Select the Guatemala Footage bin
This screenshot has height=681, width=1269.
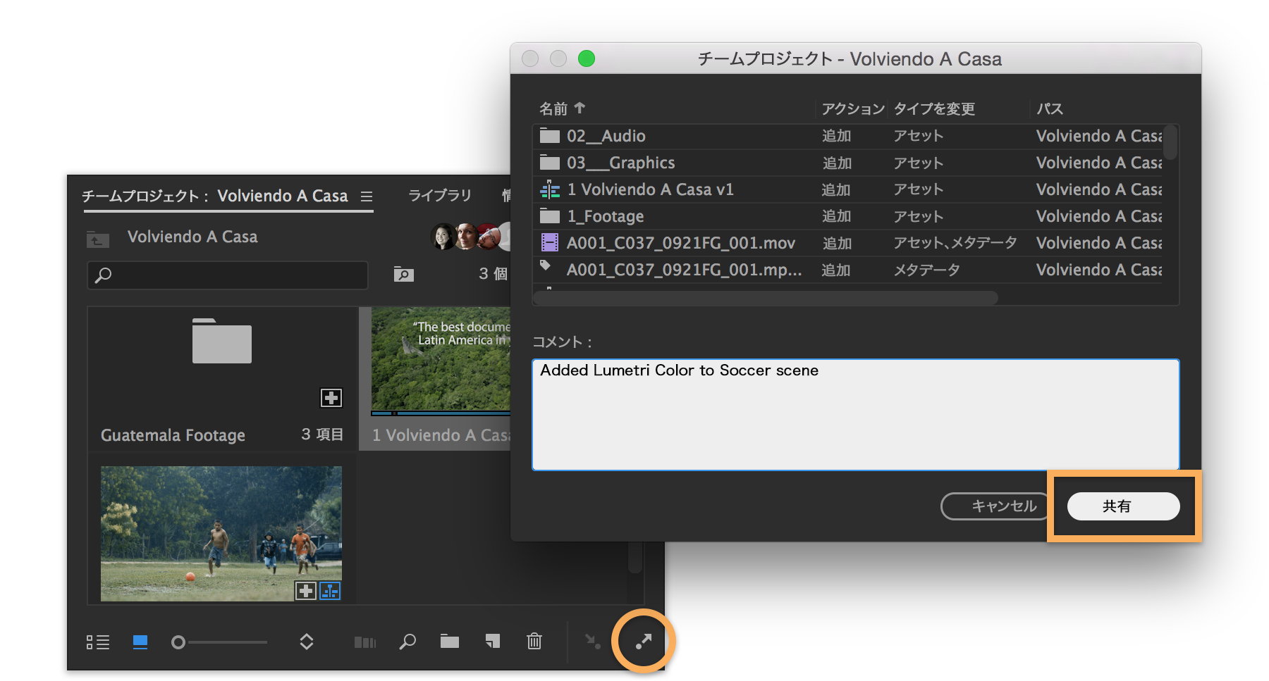(222, 378)
